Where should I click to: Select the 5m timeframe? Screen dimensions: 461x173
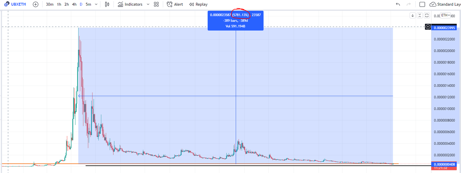[88, 4]
